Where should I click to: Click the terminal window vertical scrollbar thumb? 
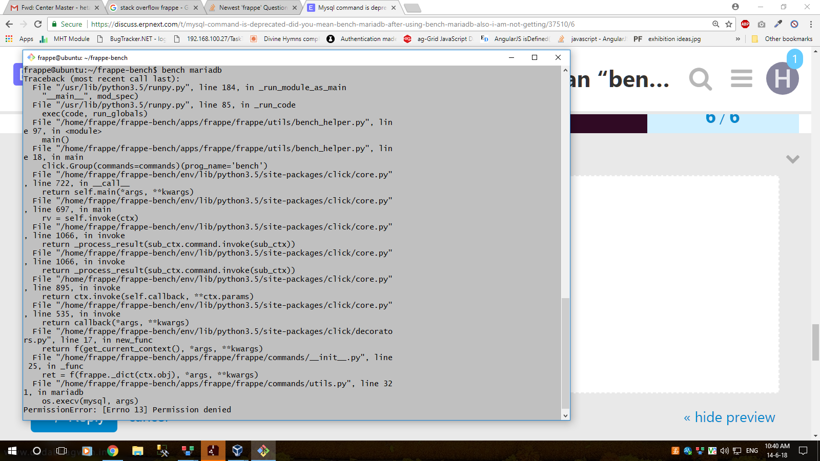(x=565, y=353)
